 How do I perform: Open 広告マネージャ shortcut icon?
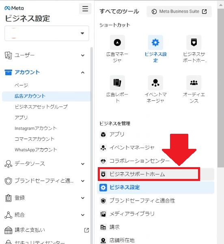tap(117, 42)
